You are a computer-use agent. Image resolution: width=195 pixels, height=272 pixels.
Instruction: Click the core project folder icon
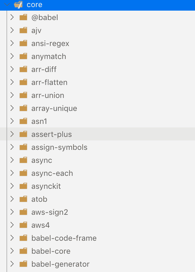(x=18, y=5)
